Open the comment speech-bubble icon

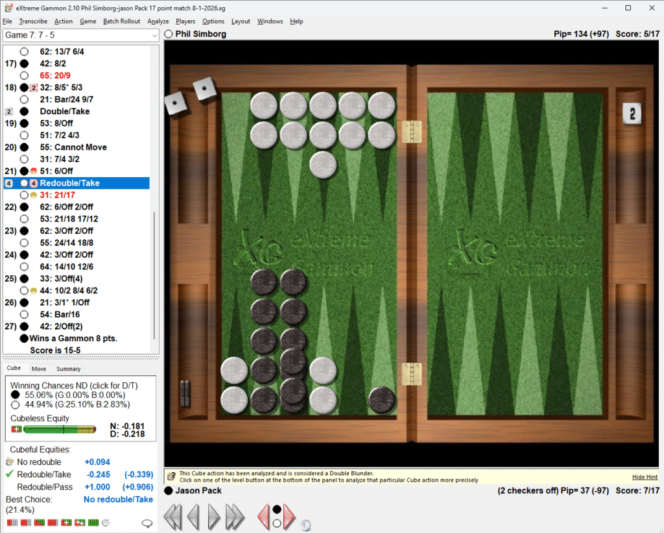tap(147, 523)
